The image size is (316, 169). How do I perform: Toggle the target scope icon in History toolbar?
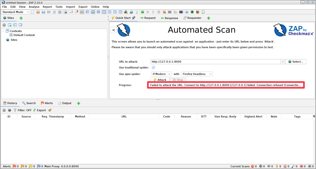[x=4, y=110]
